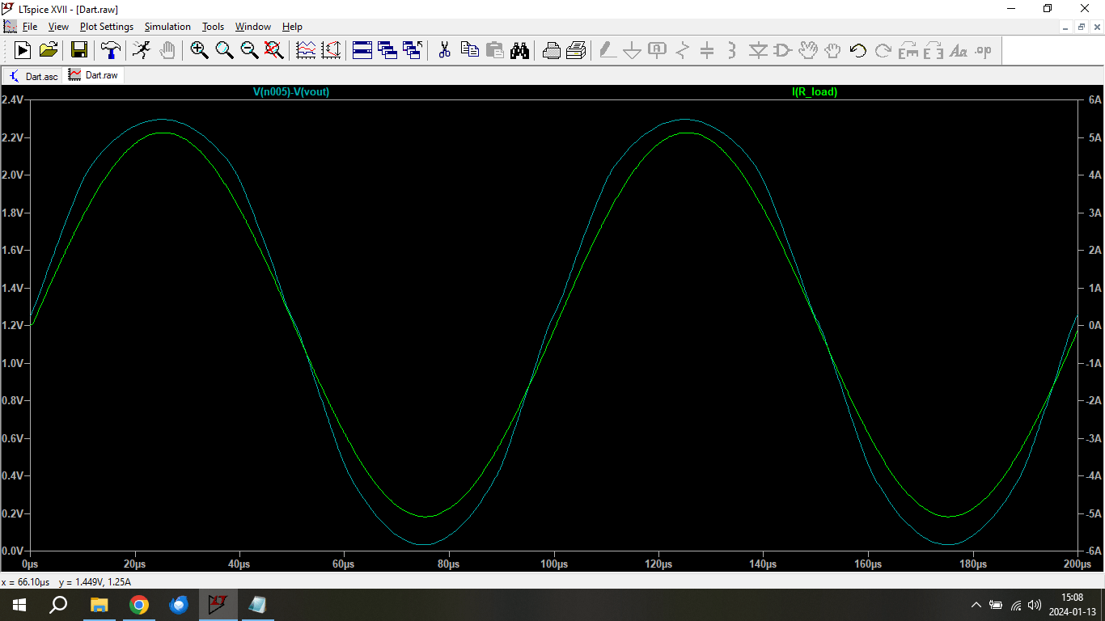Viewport: 1105px width, 621px height.
Task: Click the Close All Windows toolbar icon
Action: coord(413,50)
